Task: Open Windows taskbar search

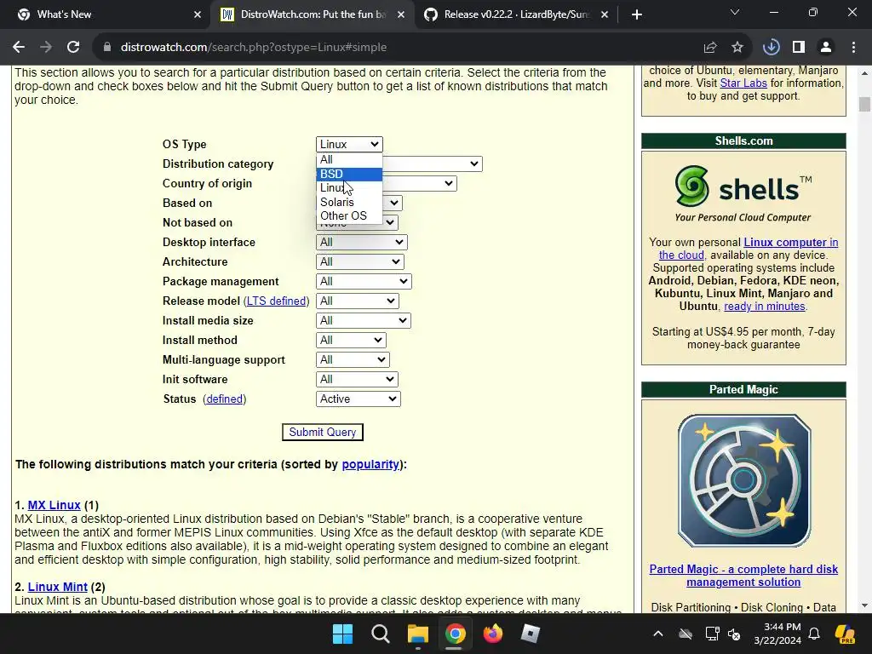Action: (381, 634)
